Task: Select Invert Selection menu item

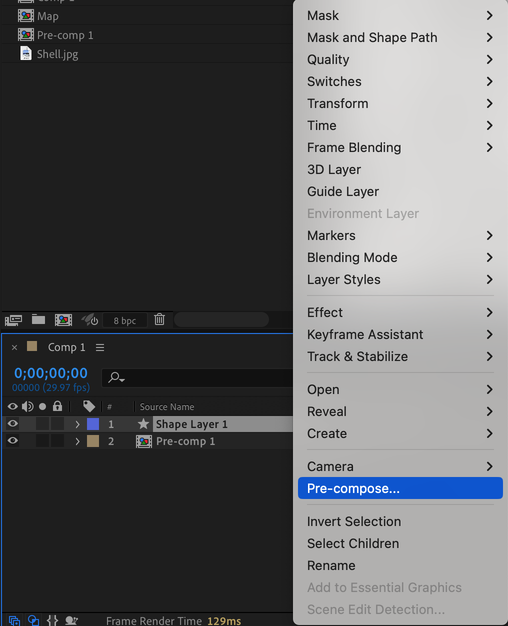Action: pyautogui.click(x=354, y=521)
